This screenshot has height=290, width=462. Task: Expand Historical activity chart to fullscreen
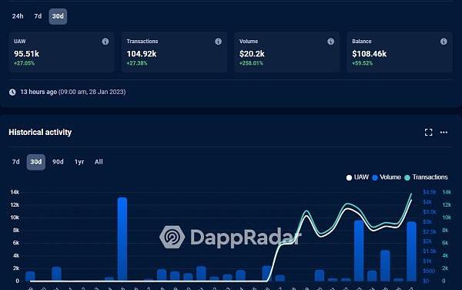[428, 132]
